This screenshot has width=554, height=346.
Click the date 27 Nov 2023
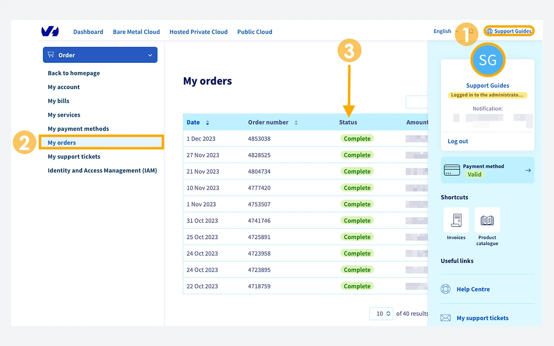[203, 155]
